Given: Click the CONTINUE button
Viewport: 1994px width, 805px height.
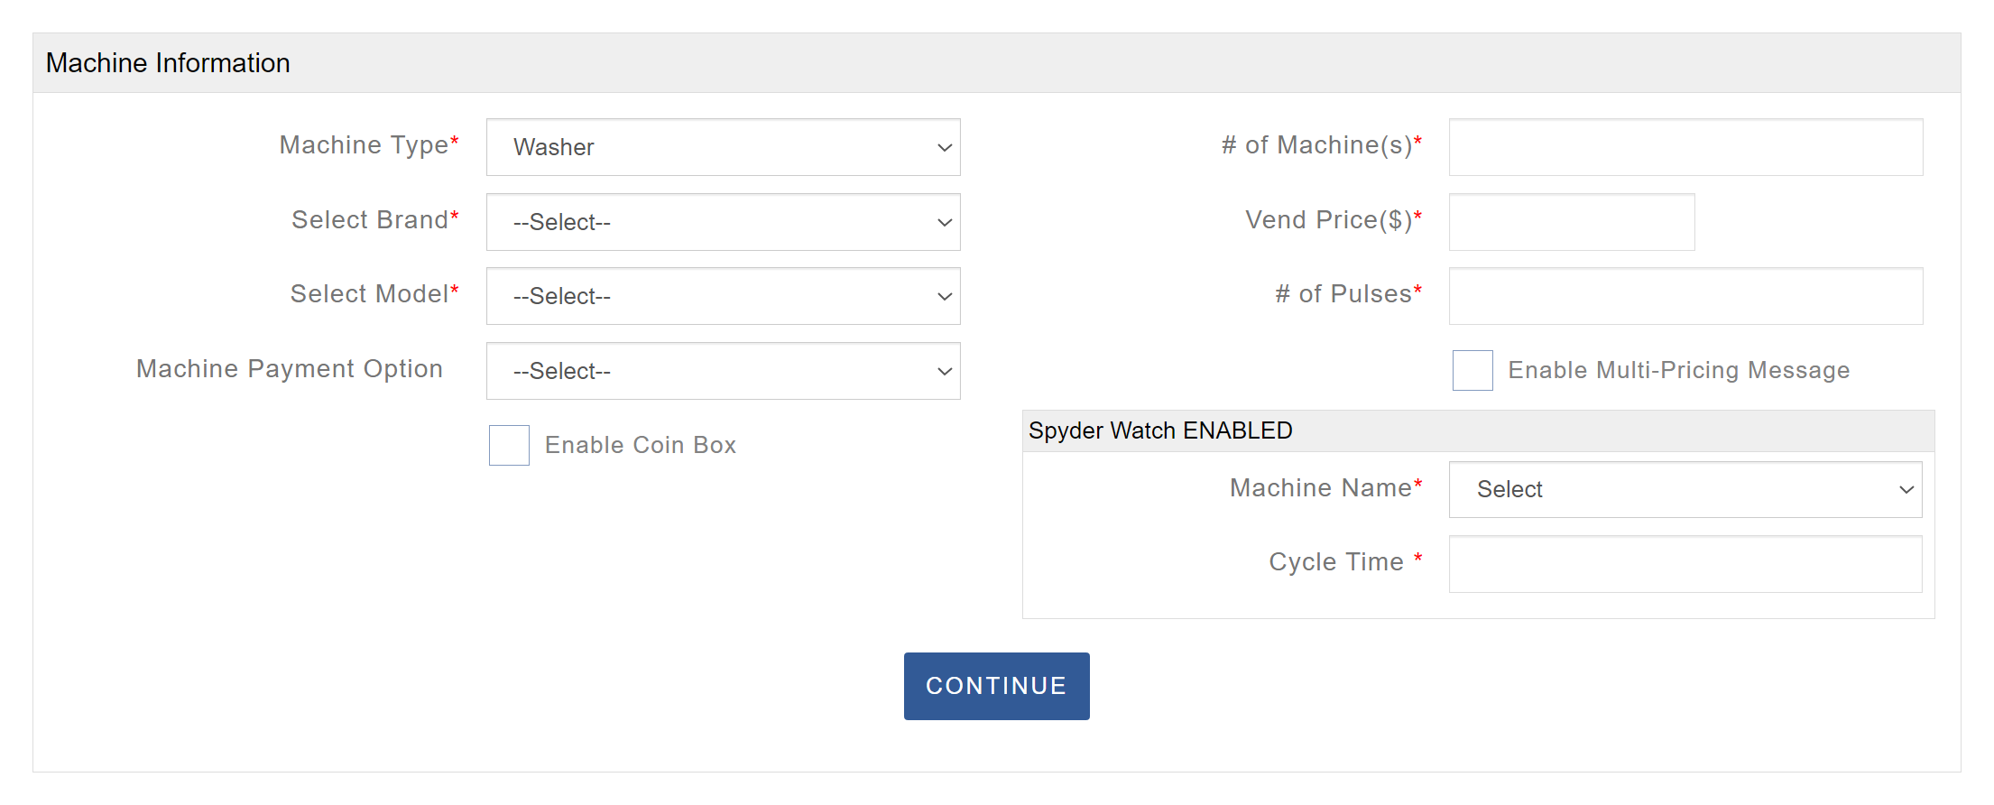Looking at the screenshot, I should point(996,686).
